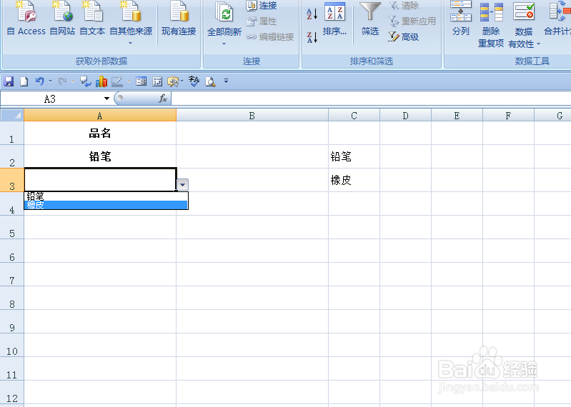Screen dimensions: 571x407
Task: Click the 自网站 web import icon
Action: click(x=62, y=18)
